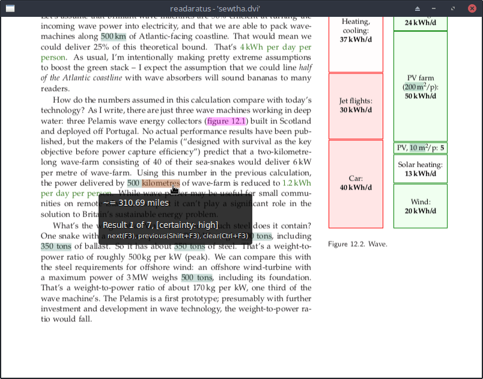Click the highlighted '350 tons' of ballast
Image resolution: width=483 pixels, height=379 pixels.
(x=56, y=247)
